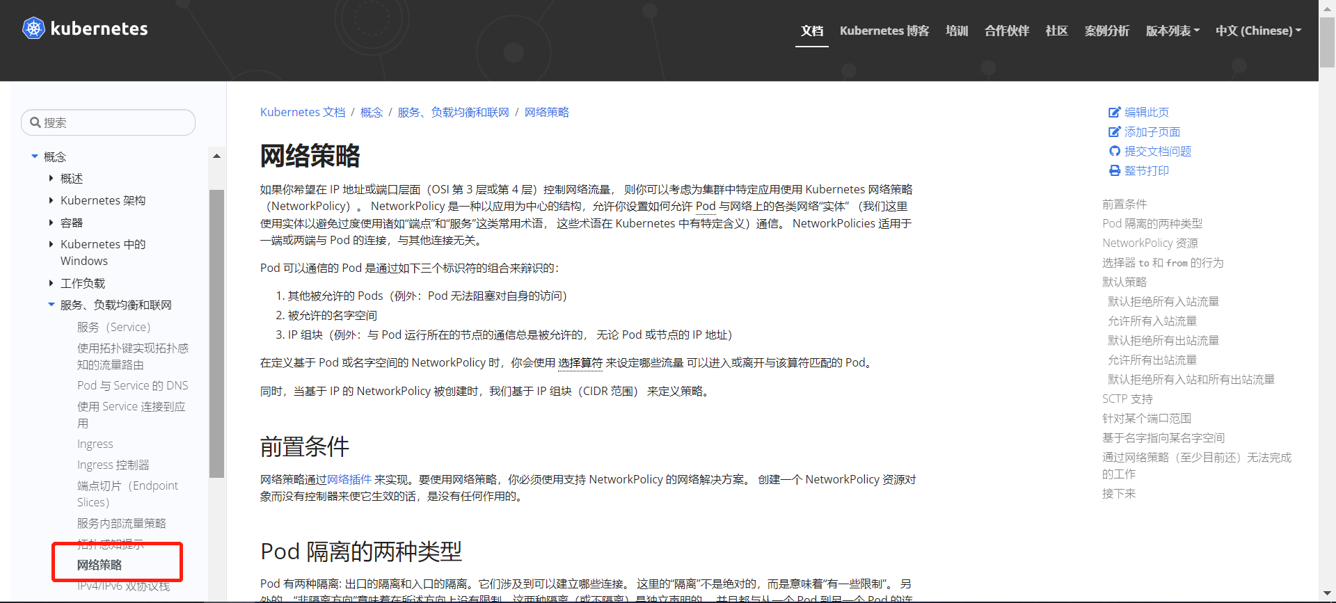Open 使用 Service 连接到应用 page

132,415
